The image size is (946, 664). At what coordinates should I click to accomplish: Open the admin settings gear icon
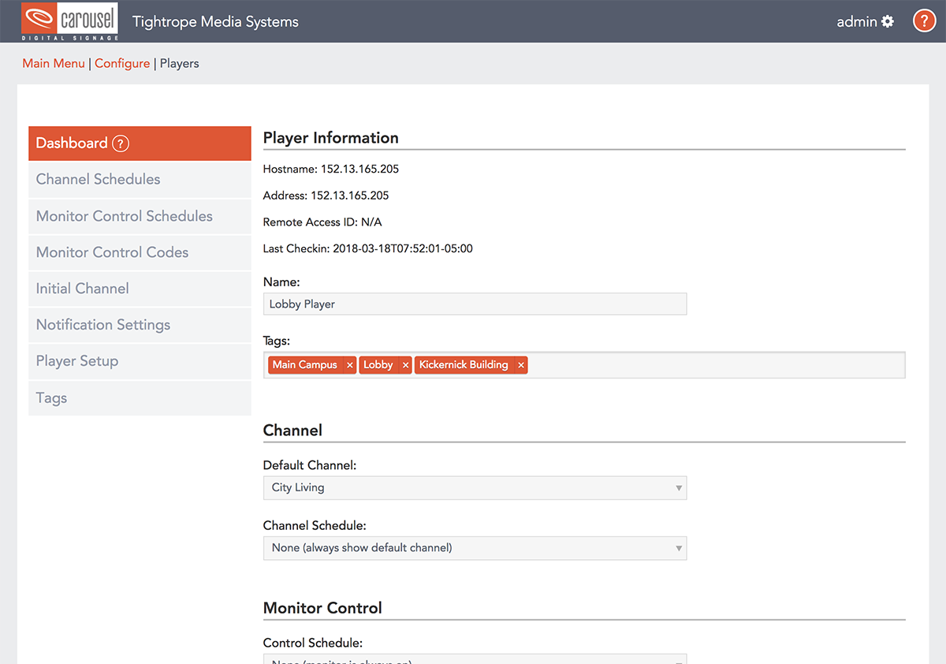point(889,21)
